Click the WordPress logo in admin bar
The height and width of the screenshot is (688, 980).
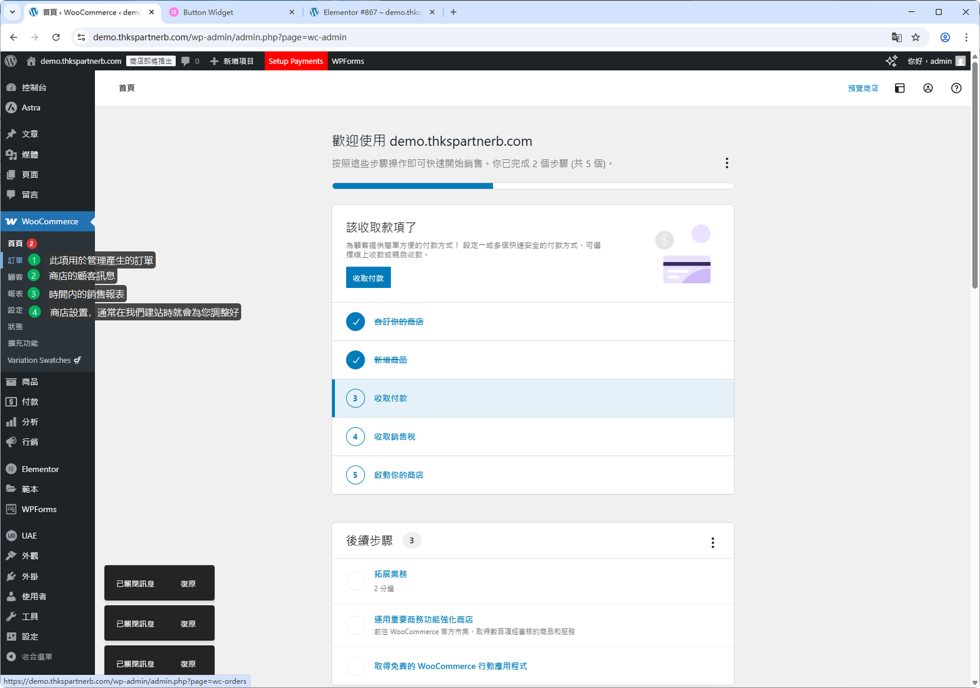[10, 61]
